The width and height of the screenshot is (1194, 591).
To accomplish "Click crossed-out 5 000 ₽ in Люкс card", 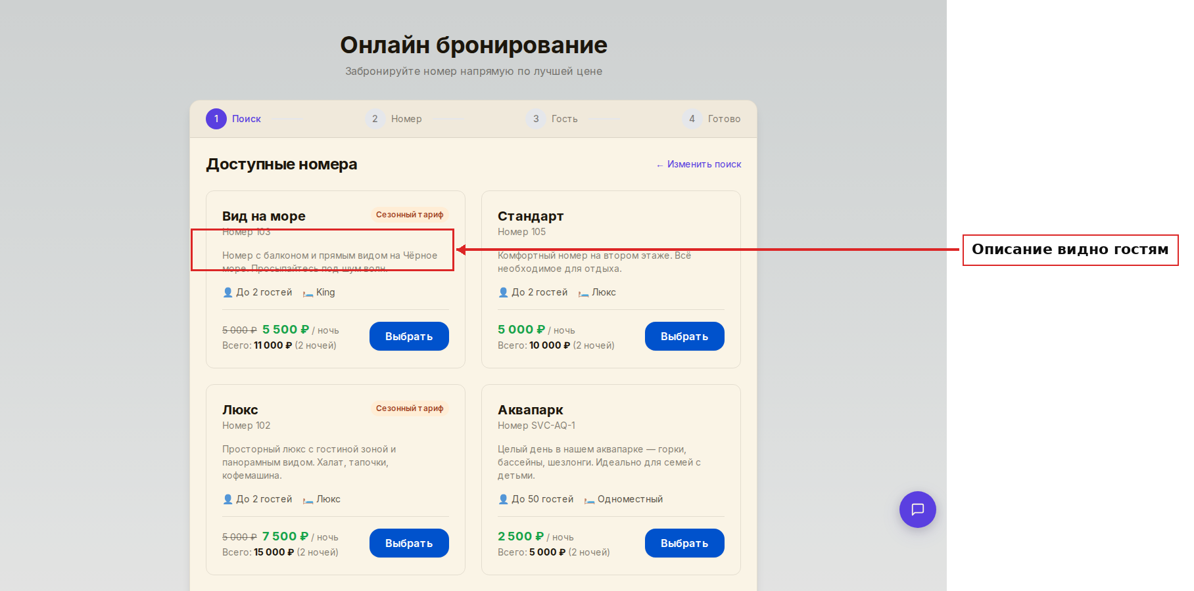I will [x=239, y=537].
